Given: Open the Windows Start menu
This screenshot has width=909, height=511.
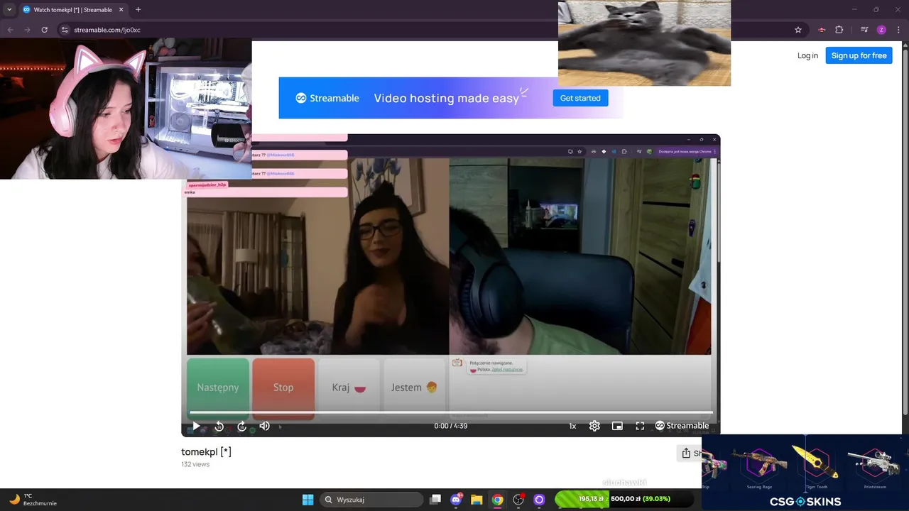Looking at the screenshot, I should point(307,500).
